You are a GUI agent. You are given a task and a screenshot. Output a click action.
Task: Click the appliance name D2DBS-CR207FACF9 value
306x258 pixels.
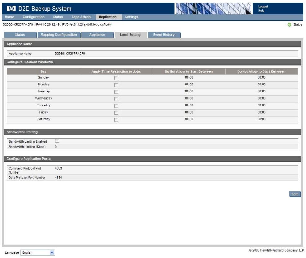[70, 54]
